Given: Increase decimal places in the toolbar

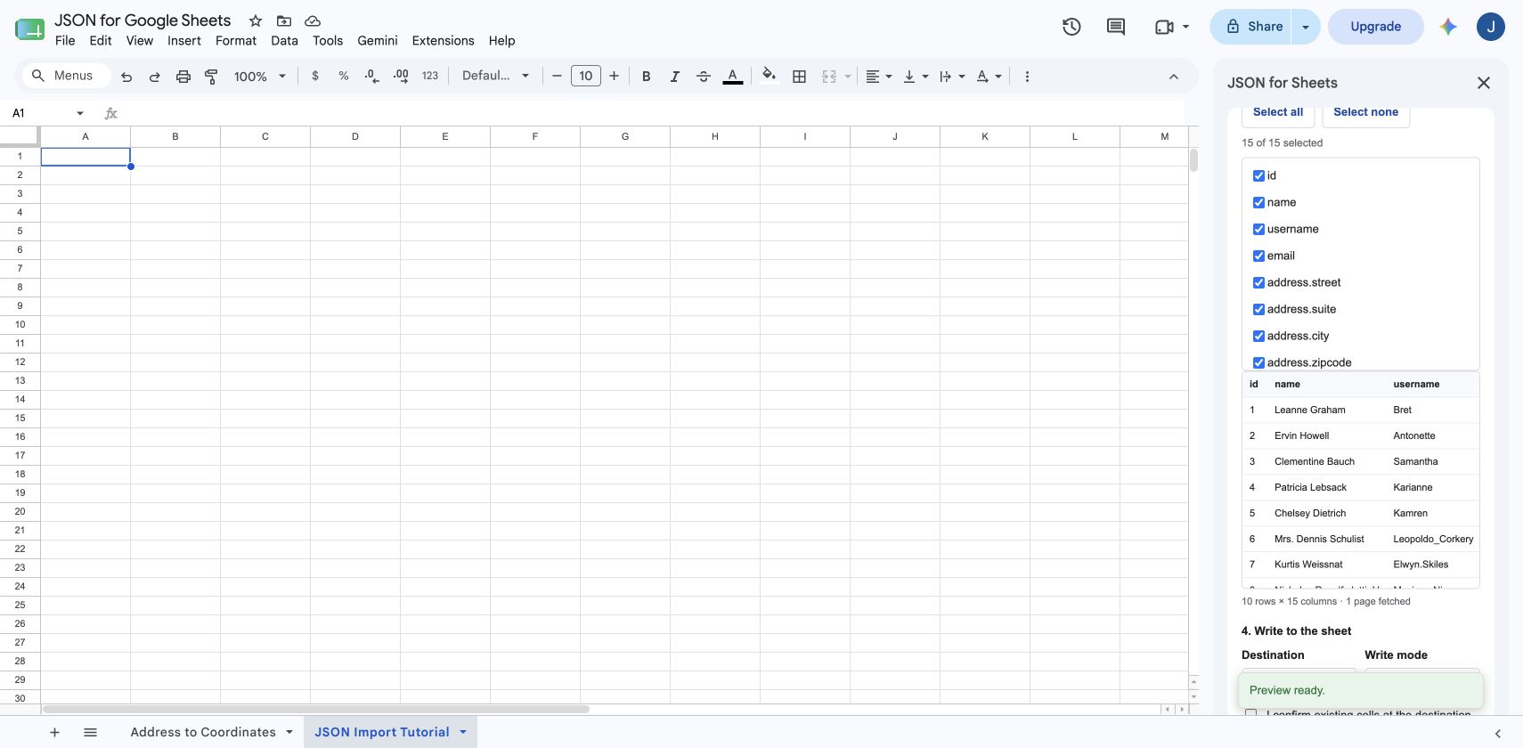Looking at the screenshot, I should [x=401, y=77].
